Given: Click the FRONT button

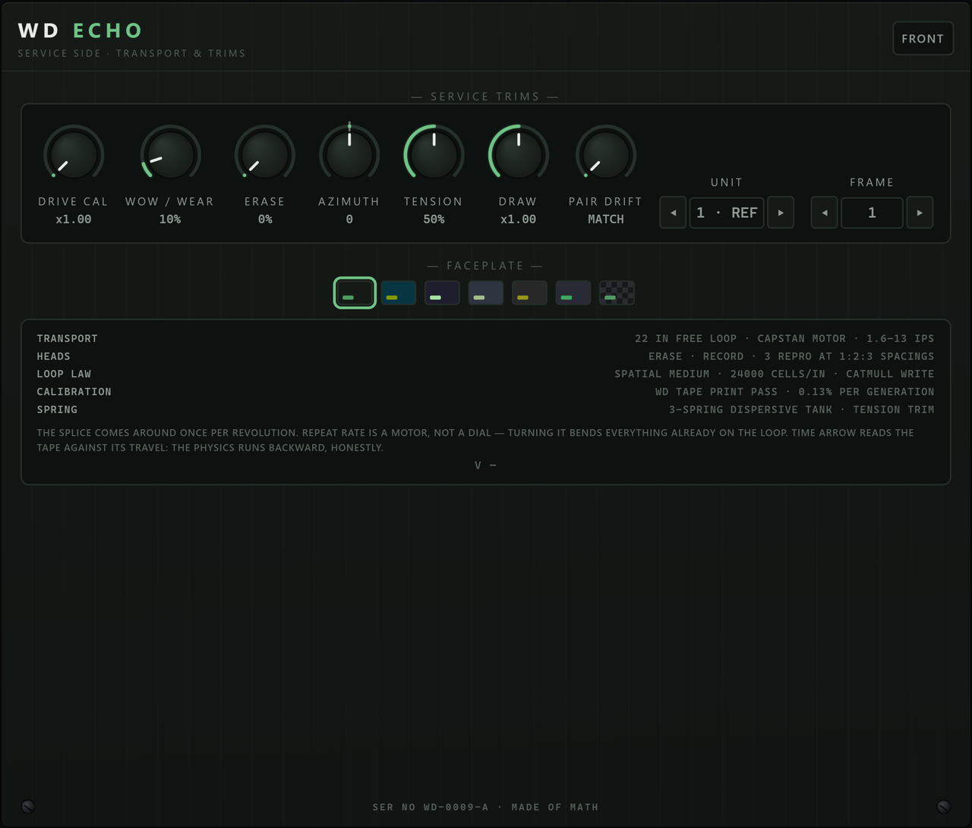Looking at the screenshot, I should tap(923, 39).
